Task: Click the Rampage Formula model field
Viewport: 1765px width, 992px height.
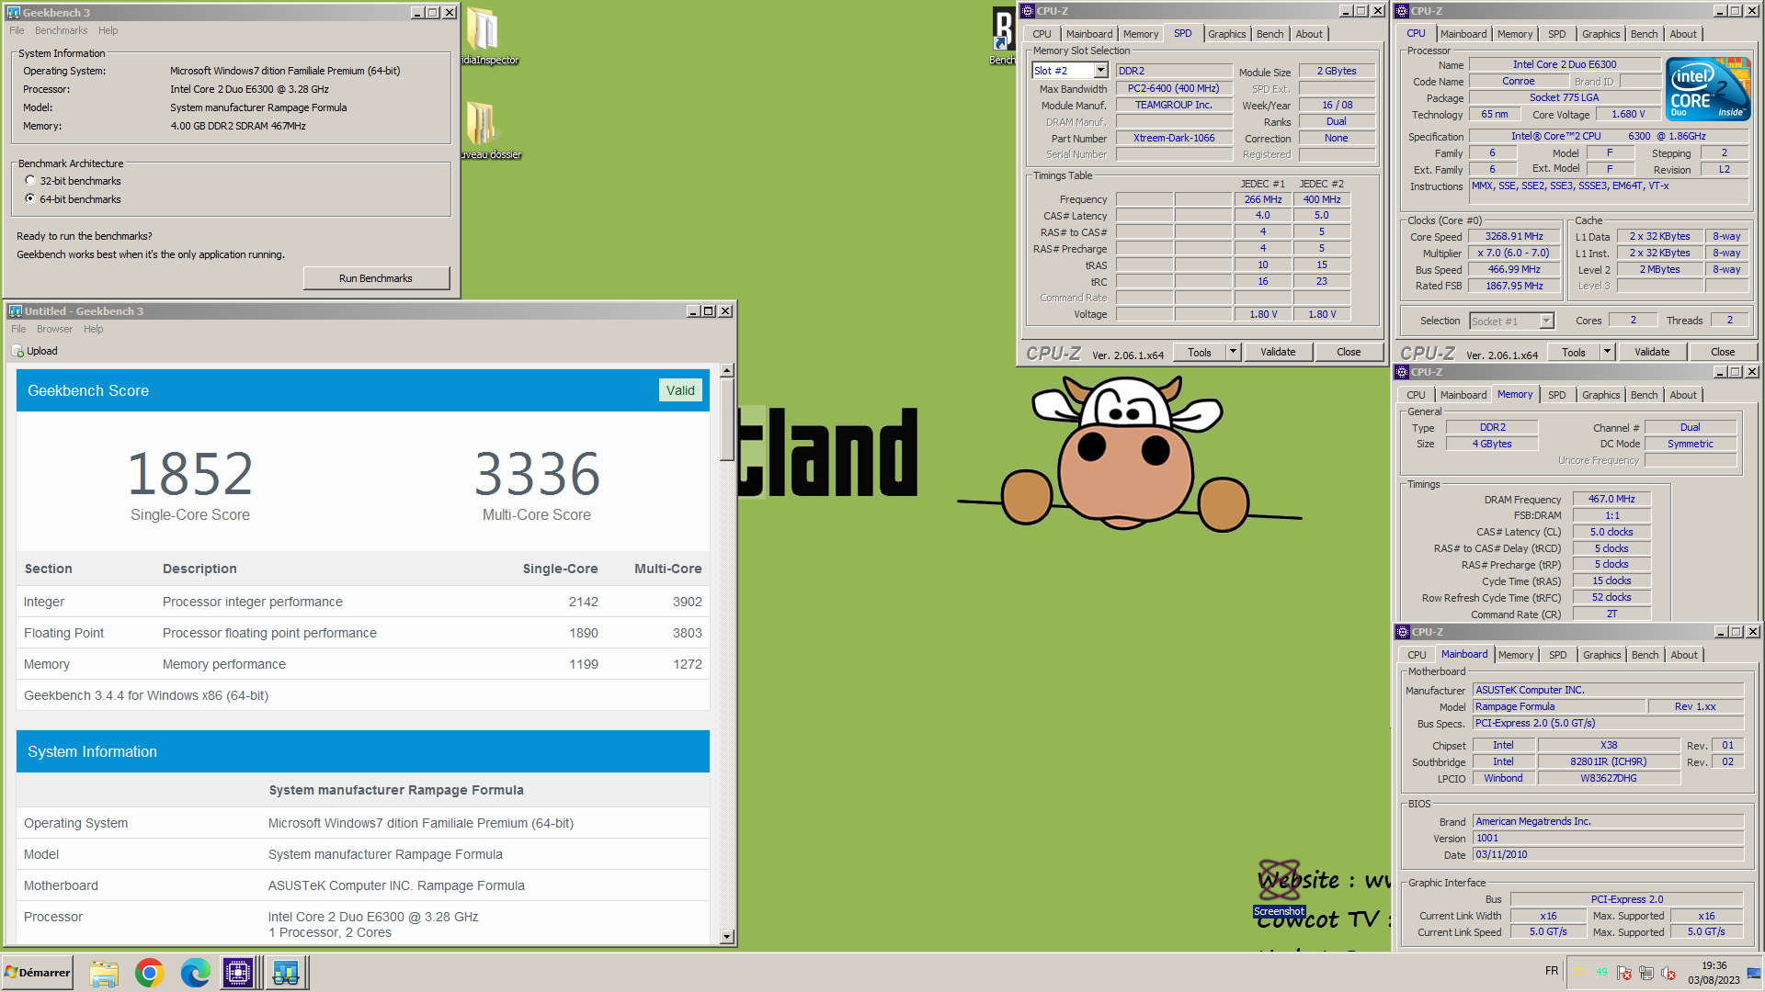Action: [1558, 706]
